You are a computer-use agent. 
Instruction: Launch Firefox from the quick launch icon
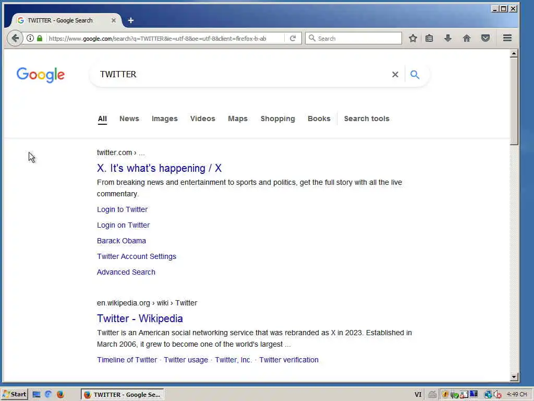click(x=60, y=394)
